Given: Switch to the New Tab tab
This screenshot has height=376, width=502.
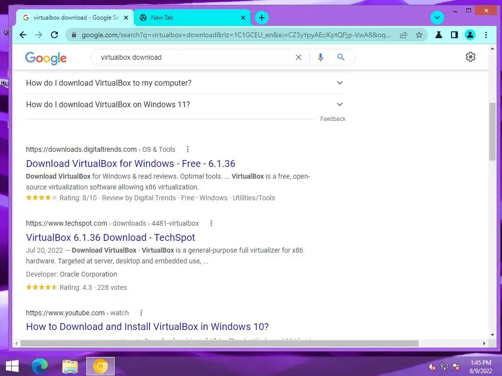Looking at the screenshot, I should (192, 18).
